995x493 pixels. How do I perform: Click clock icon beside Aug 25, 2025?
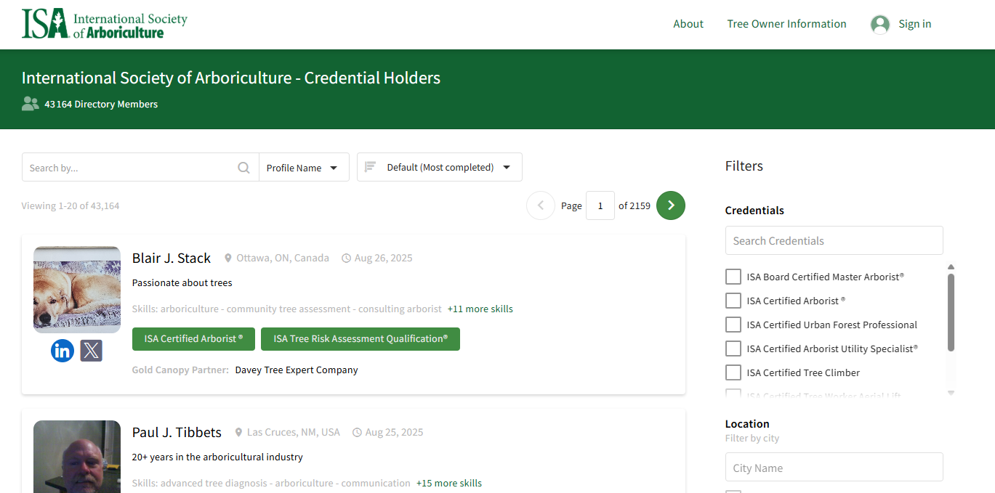357,433
